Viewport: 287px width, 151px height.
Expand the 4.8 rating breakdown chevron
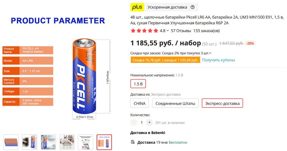coord(168,31)
